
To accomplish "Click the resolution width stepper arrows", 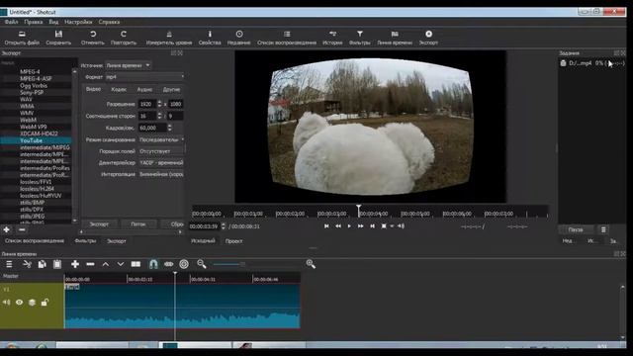I will 159,104.
